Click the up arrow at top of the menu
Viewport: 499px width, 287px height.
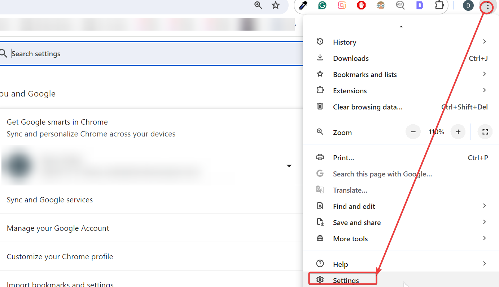(401, 27)
